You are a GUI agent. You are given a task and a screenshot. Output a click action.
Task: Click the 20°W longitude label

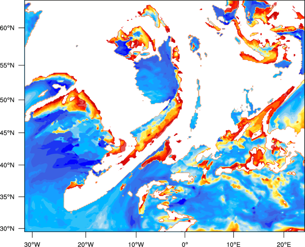tap(86, 244)
